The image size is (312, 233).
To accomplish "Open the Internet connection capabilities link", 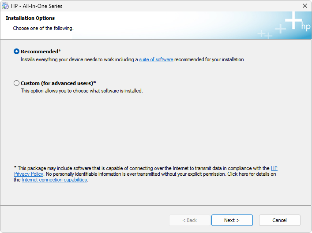I will point(54,180).
